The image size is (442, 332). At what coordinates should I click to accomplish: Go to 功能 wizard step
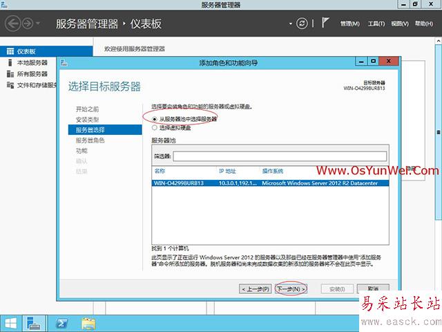click(x=81, y=151)
